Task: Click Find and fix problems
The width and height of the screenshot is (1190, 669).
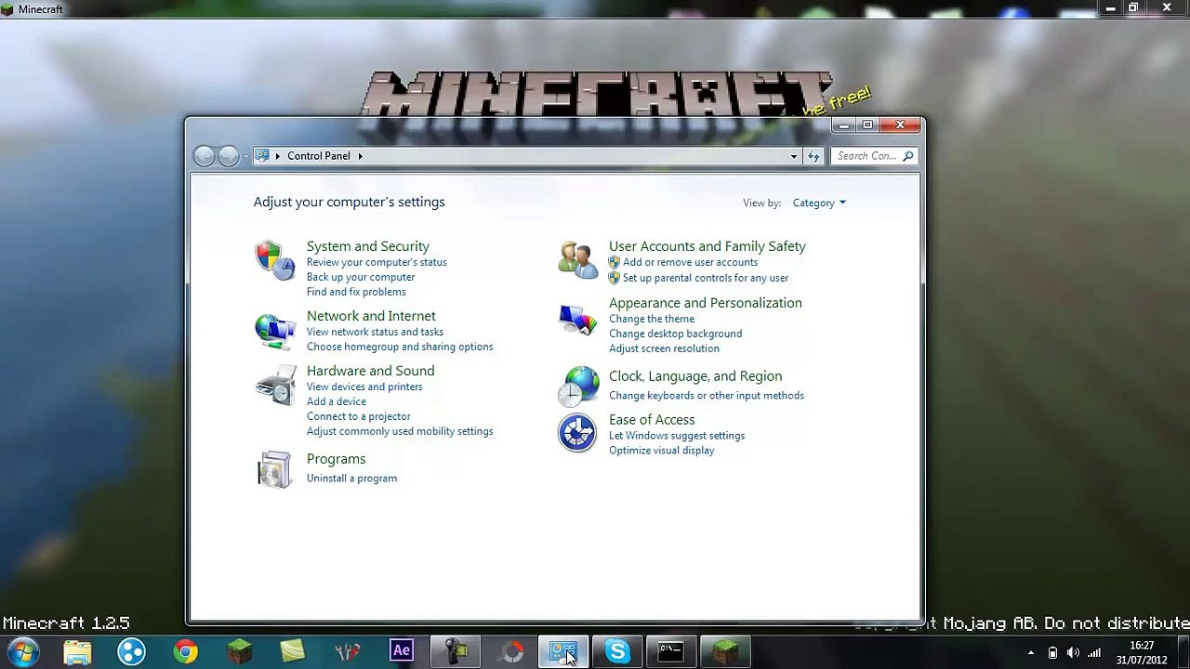Action: 356,292
